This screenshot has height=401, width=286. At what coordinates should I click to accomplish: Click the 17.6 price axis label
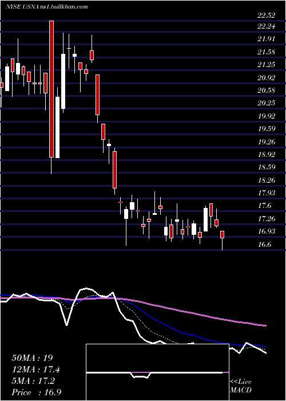click(264, 206)
